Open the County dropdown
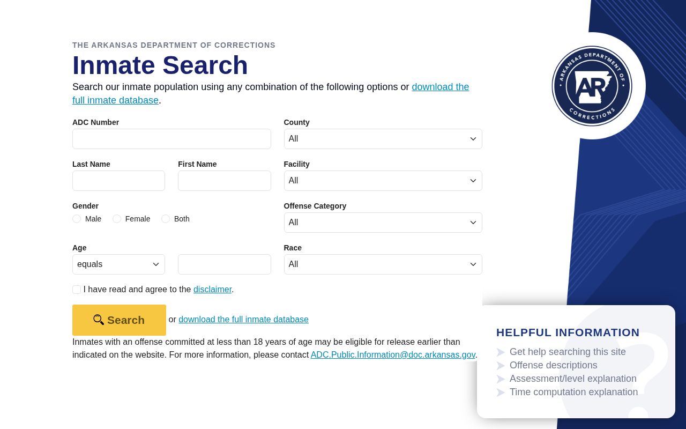 [x=383, y=139]
